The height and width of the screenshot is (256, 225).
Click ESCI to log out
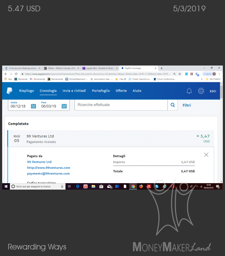pos(213,91)
